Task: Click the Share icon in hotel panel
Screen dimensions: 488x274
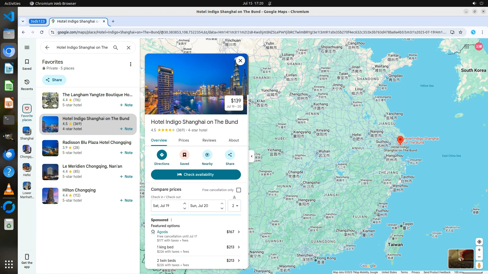Action: pos(230,155)
